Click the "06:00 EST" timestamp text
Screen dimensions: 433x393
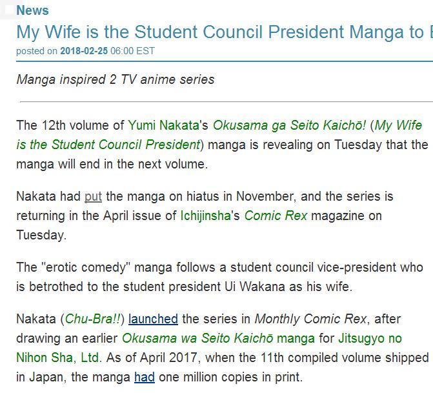coord(133,51)
